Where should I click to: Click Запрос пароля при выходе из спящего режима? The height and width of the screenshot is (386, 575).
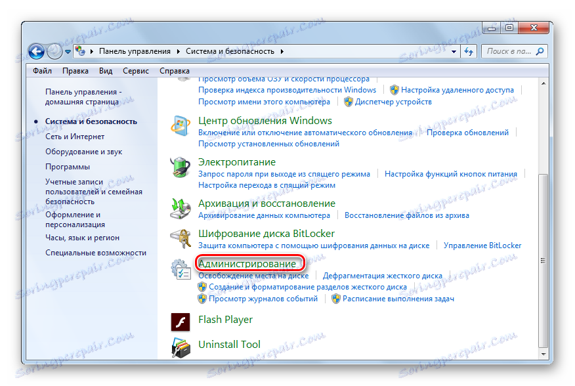[284, 174]
